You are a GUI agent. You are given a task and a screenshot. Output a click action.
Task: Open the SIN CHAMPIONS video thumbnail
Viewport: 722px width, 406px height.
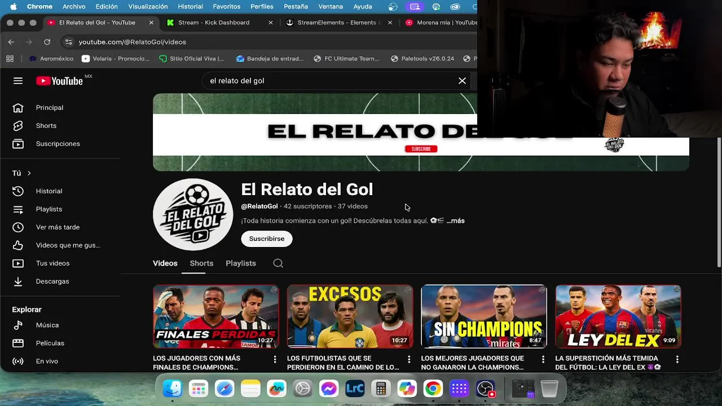(484, 316)
